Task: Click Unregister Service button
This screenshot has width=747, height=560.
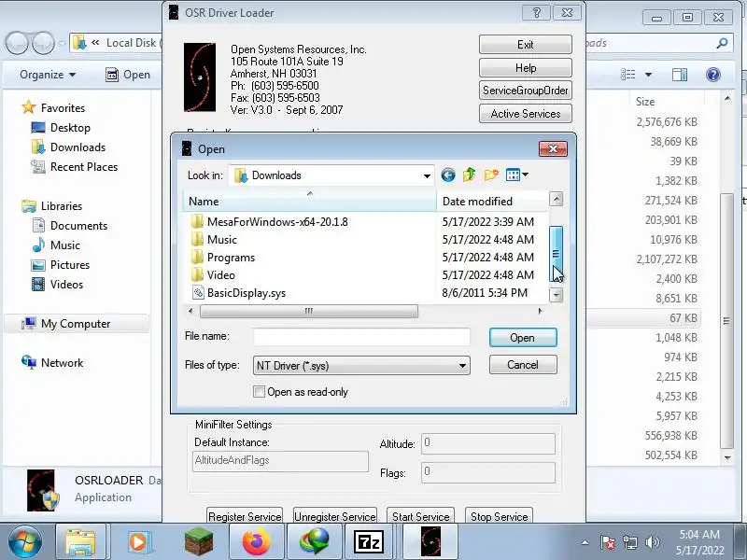Action: [335, 516]
